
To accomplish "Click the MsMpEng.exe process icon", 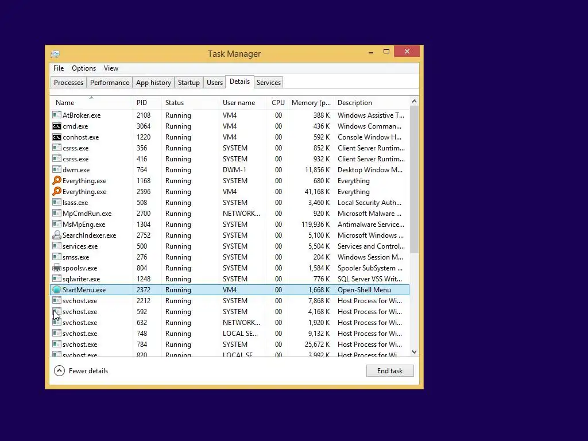I will tap(57, 224).
